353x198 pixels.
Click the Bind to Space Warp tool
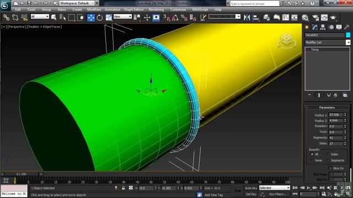coord(24,17)
